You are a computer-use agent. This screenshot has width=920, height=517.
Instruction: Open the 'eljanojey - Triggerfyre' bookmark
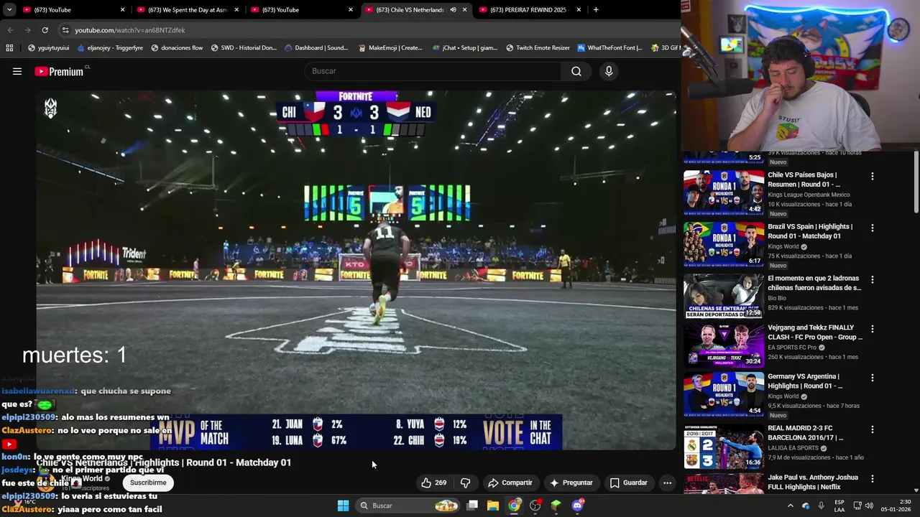tap(111, 48)
